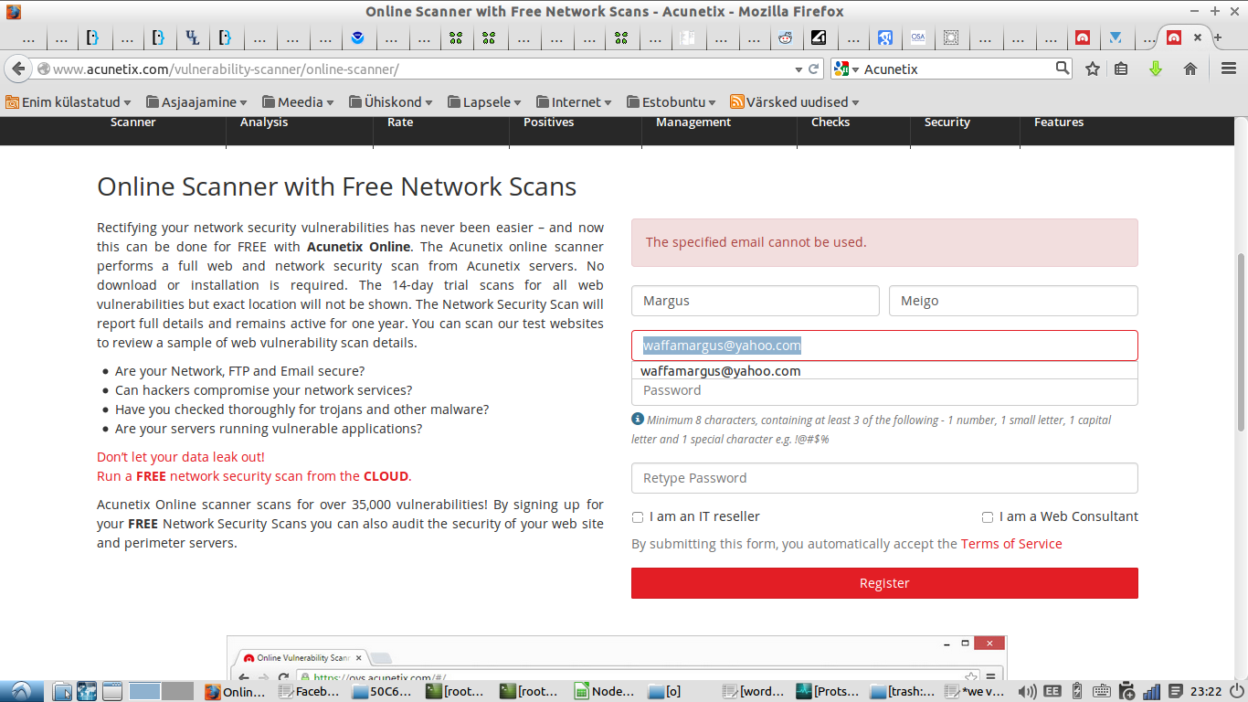Open the URL bar history dropdown arrow

pyautogui.click(x=799, y=69)
